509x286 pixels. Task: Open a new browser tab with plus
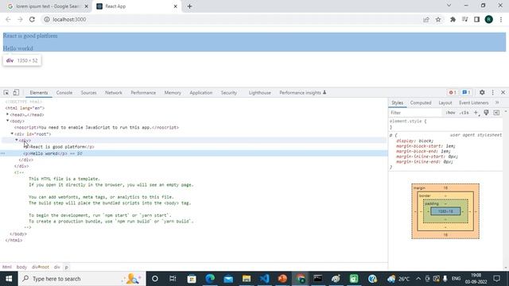click(189, 6)
